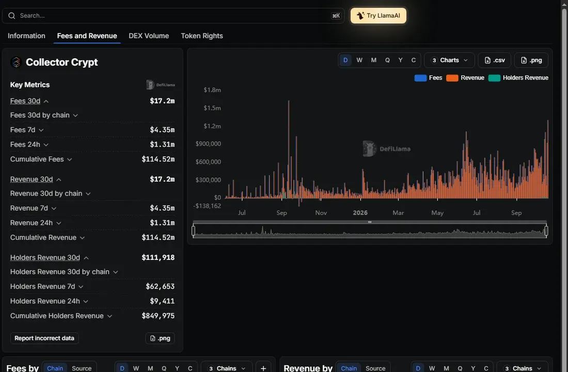Switch Revenue by panel to Source

[375, 368]
